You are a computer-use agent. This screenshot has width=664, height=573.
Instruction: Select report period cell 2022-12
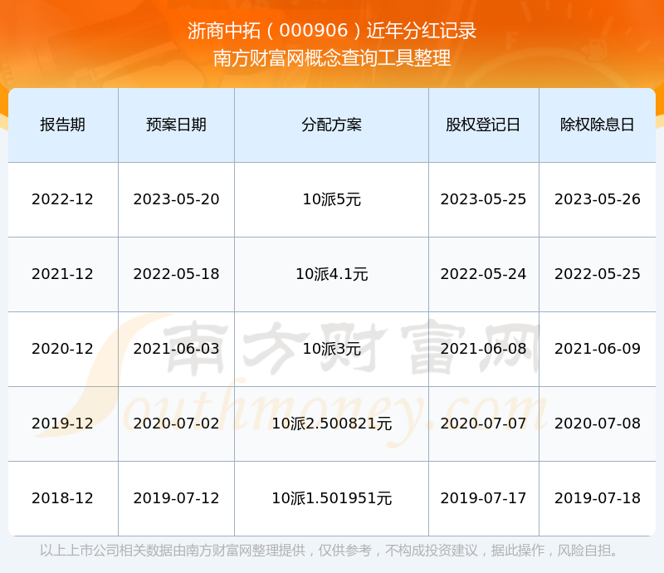tap(63, 199)
